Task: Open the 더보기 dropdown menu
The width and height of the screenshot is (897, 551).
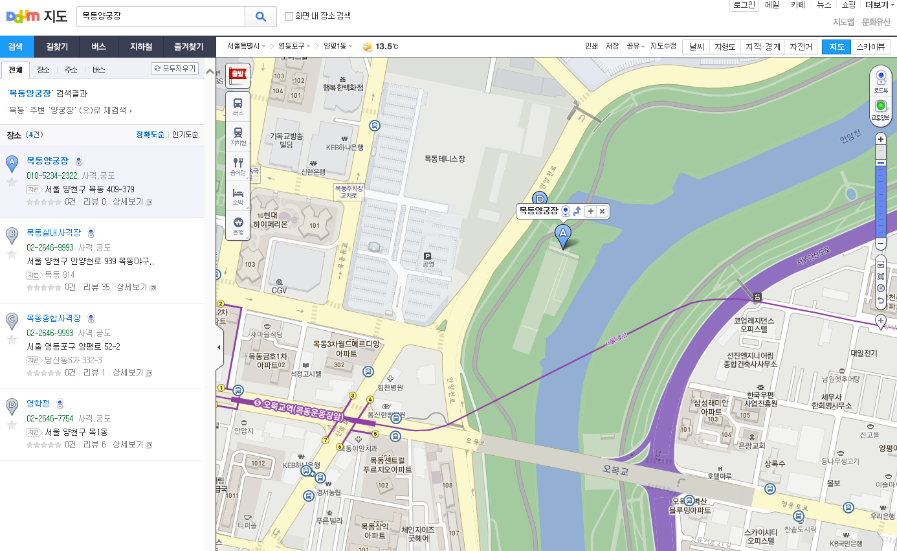Action: [x=880, y=5]
